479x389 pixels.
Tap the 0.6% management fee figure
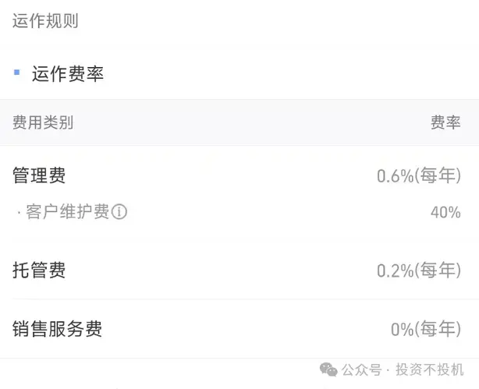click(x=395, y=176)
